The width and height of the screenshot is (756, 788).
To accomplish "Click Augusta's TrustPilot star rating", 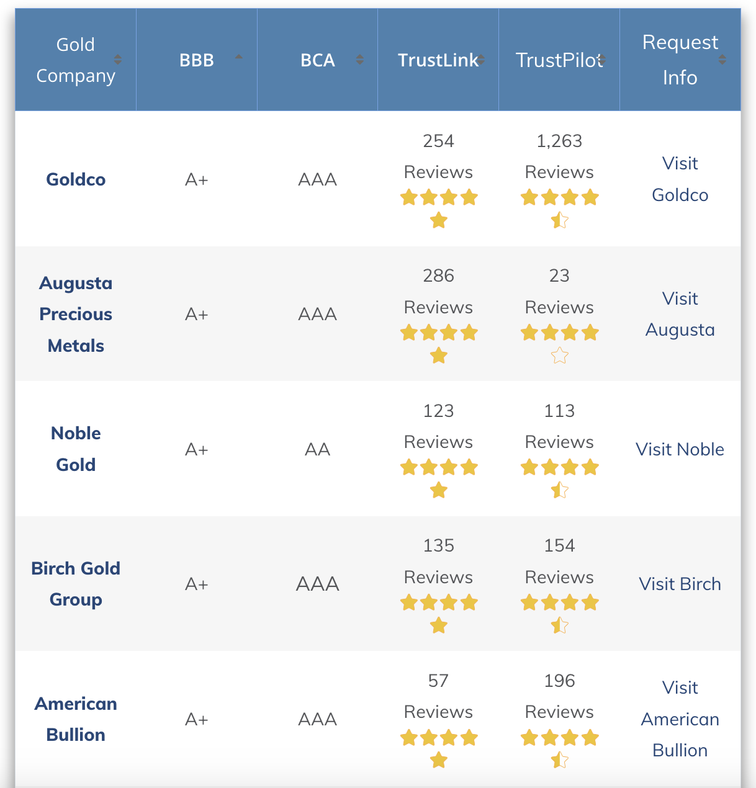I will 559,344.
